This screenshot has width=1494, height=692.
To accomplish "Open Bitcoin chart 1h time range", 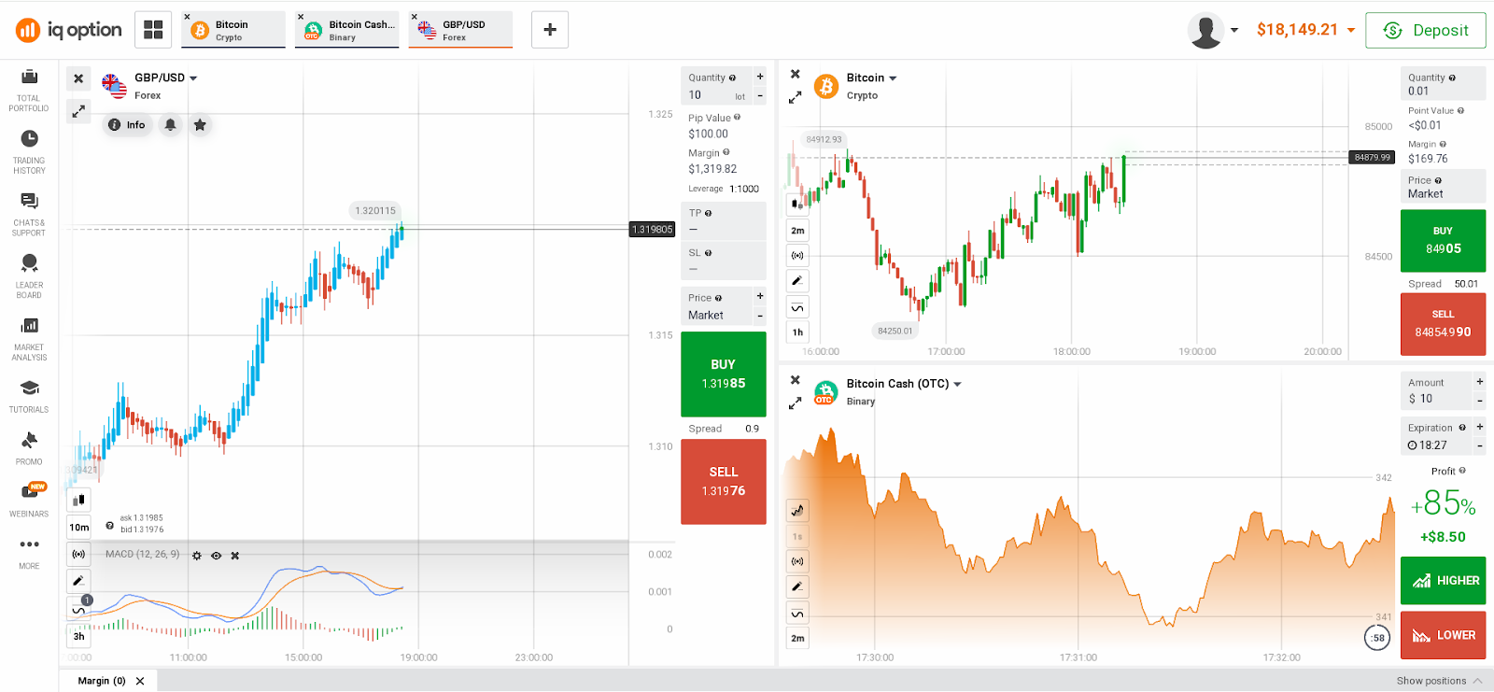I will pos(797,332).
